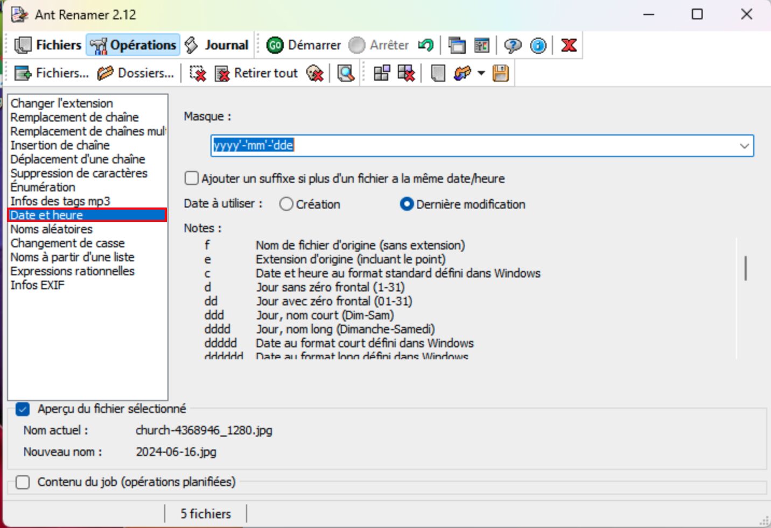Click the skull remove-dead-files icon
This screenshot has height=528, width=771.
coord(315,73)
